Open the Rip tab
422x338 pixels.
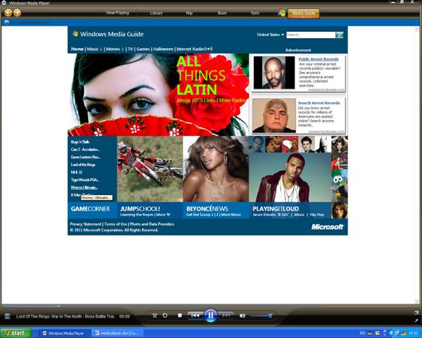[x=189, y=13]
